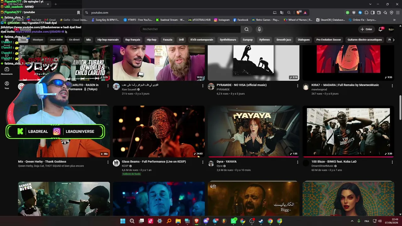This screenshot has width=402, height=226.
Task: Switch the FRA keyboard language indicator
Action: tap(367, 221)
